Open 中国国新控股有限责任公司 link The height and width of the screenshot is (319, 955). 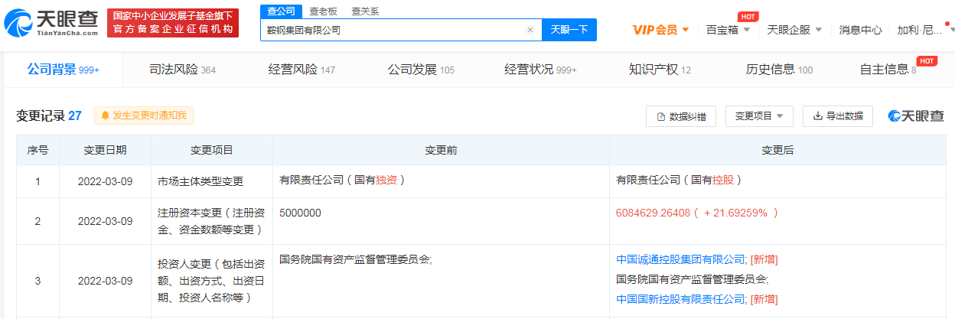tap(680, 299)
